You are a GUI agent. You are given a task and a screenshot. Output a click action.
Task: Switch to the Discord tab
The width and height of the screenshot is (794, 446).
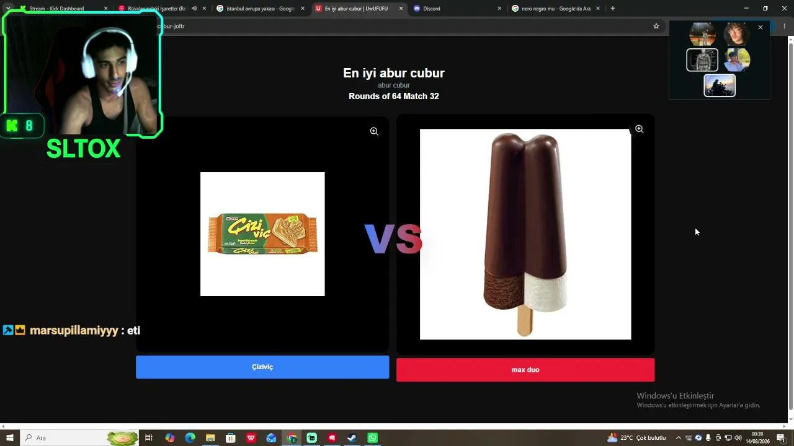[457, 9]
